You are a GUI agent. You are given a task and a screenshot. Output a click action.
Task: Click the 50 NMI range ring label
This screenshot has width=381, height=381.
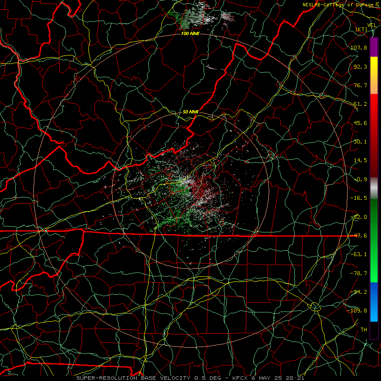[x=190, y=112]
